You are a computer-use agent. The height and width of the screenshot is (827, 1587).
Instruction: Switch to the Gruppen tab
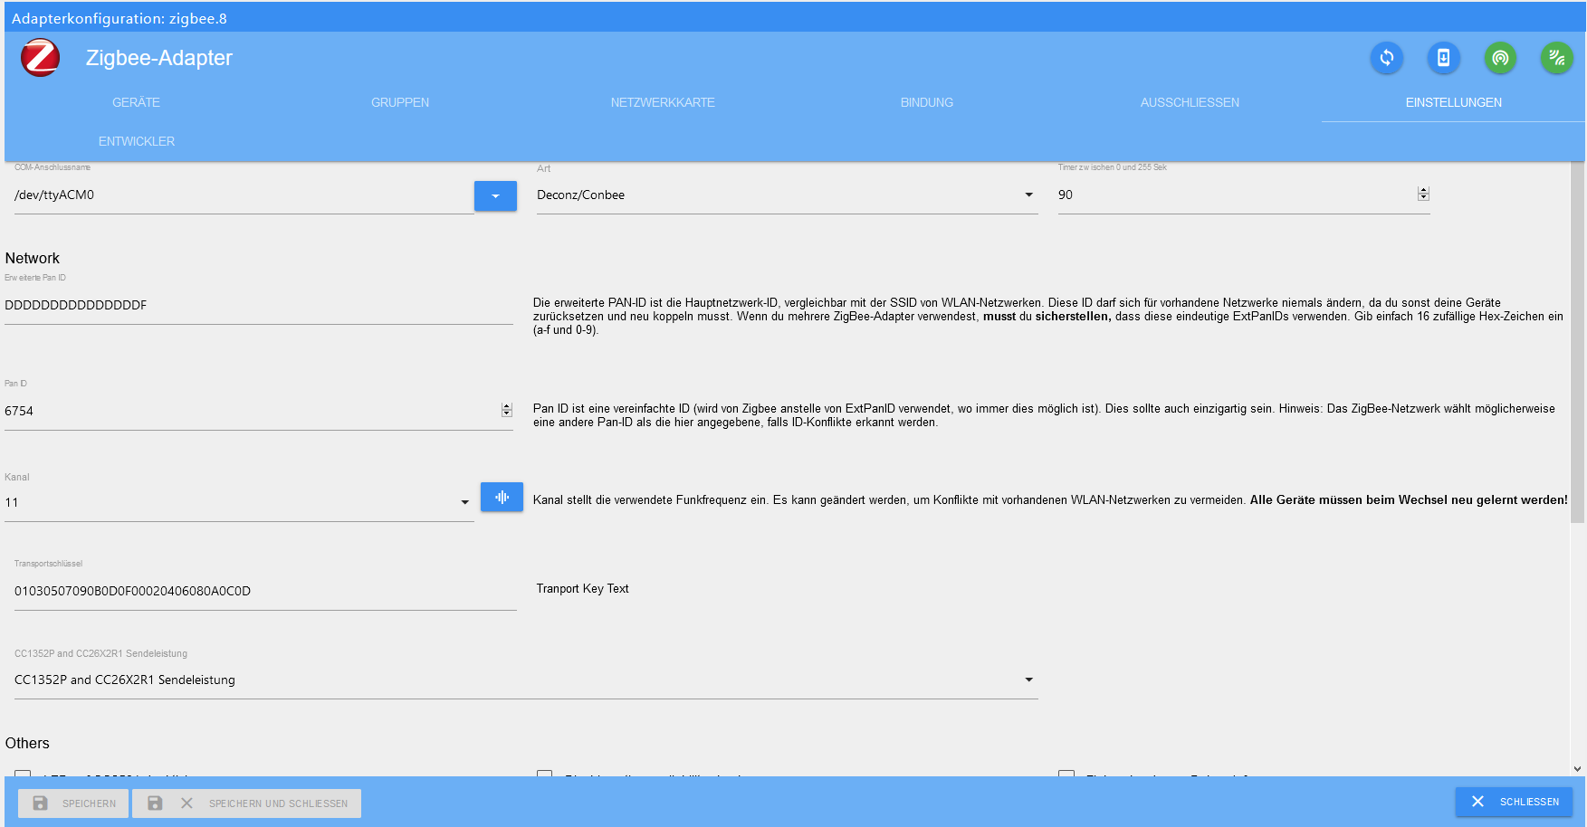pyautogui.click(x=400, y=102)
